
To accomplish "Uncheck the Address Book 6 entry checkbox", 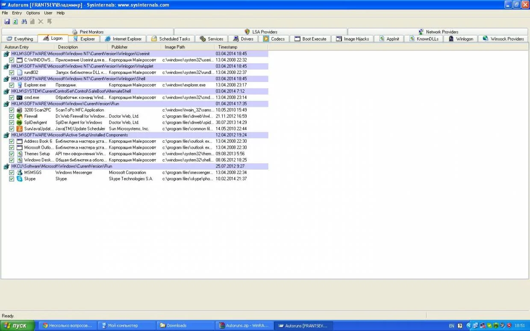I will (x=12, y=141).
